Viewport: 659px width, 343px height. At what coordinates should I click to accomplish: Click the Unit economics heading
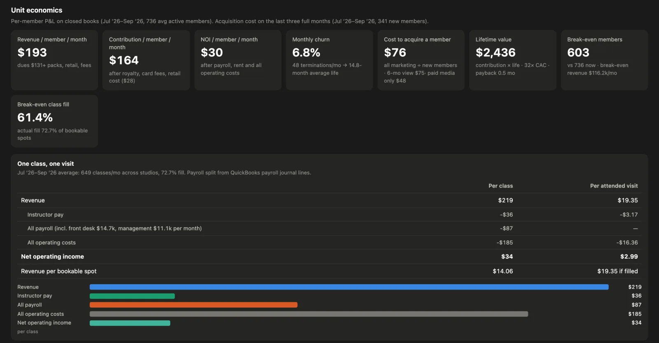click(37, 10)
